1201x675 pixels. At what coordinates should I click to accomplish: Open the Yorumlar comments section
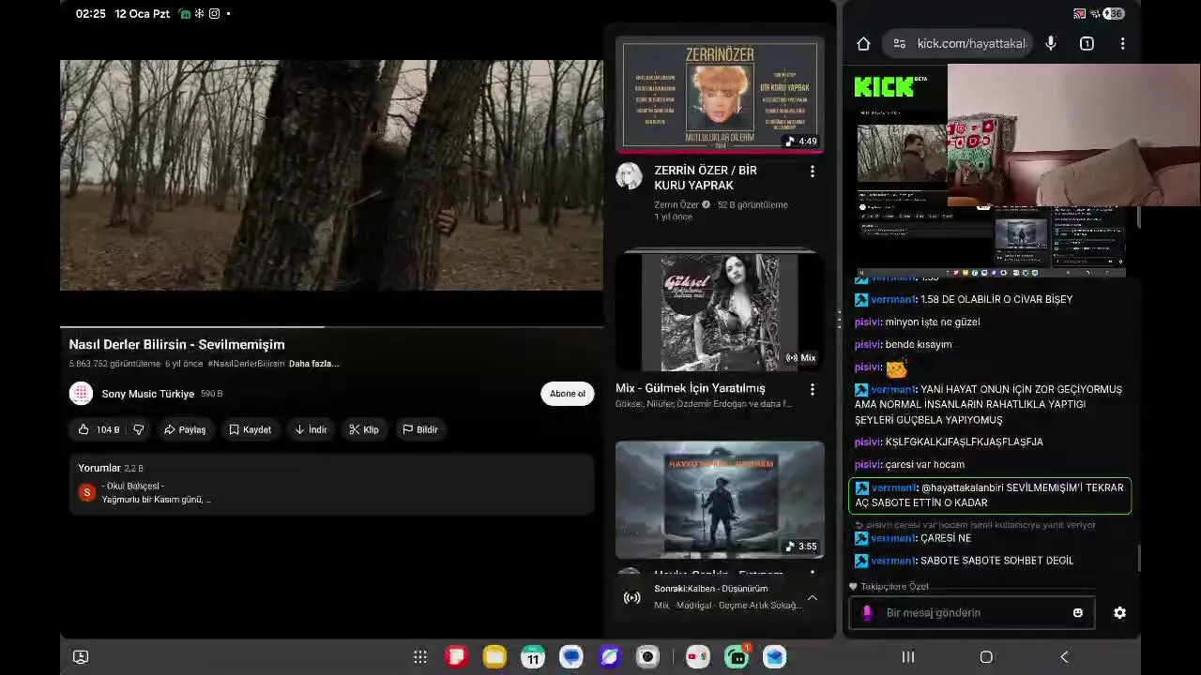[331, 485]
